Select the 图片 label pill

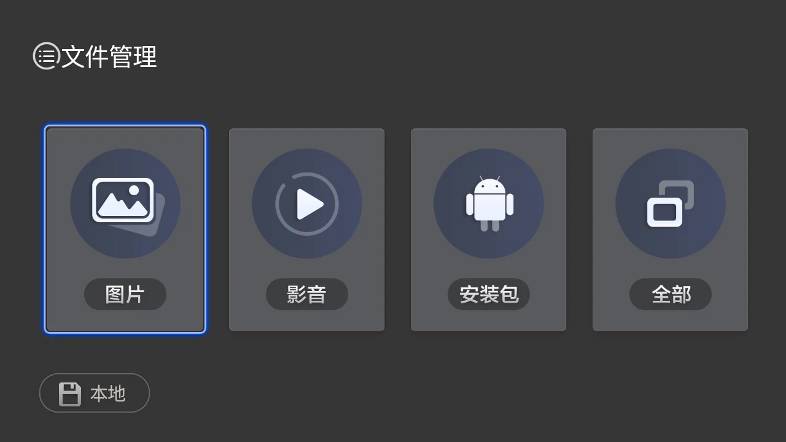(125, 294)
